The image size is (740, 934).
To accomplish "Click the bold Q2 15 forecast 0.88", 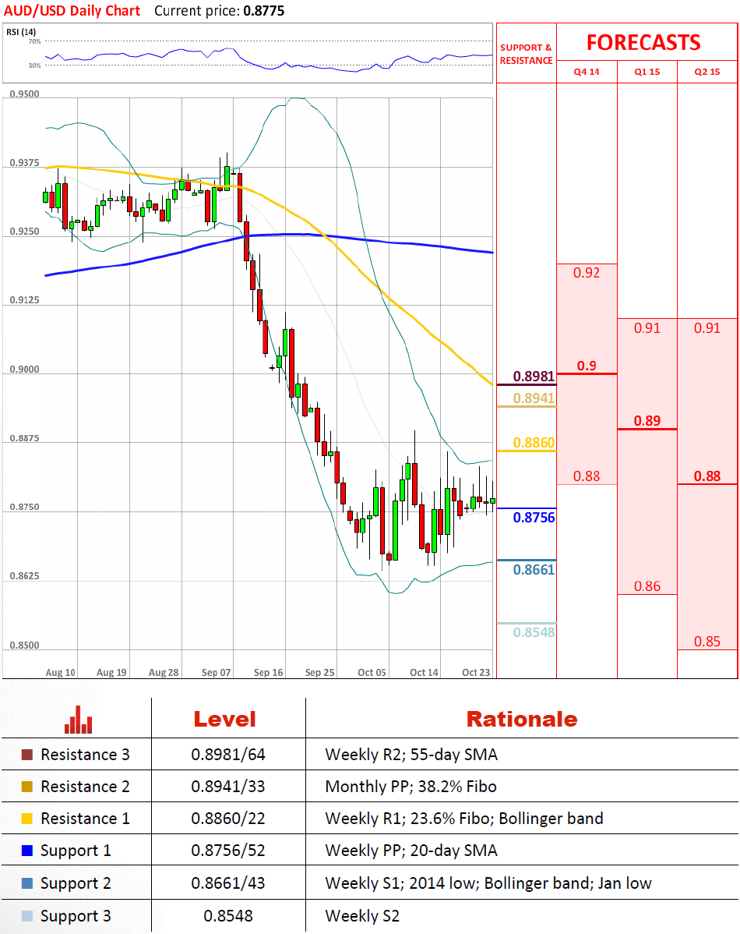I will 707,476.
